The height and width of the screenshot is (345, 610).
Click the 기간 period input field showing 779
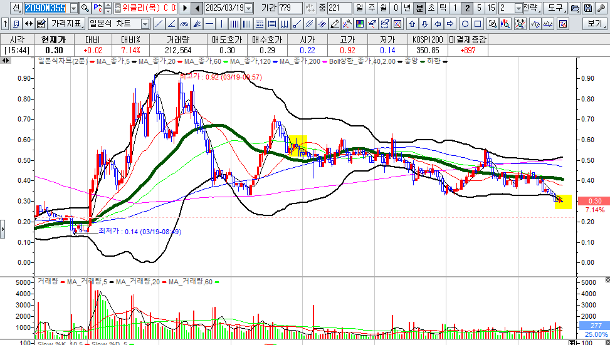(290, 8)
